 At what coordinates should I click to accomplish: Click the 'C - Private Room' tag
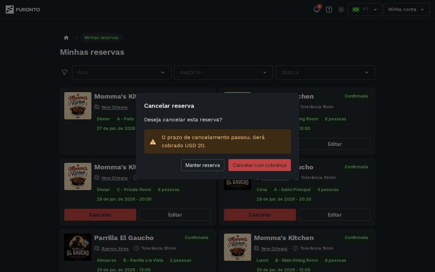tap(134, 190)
